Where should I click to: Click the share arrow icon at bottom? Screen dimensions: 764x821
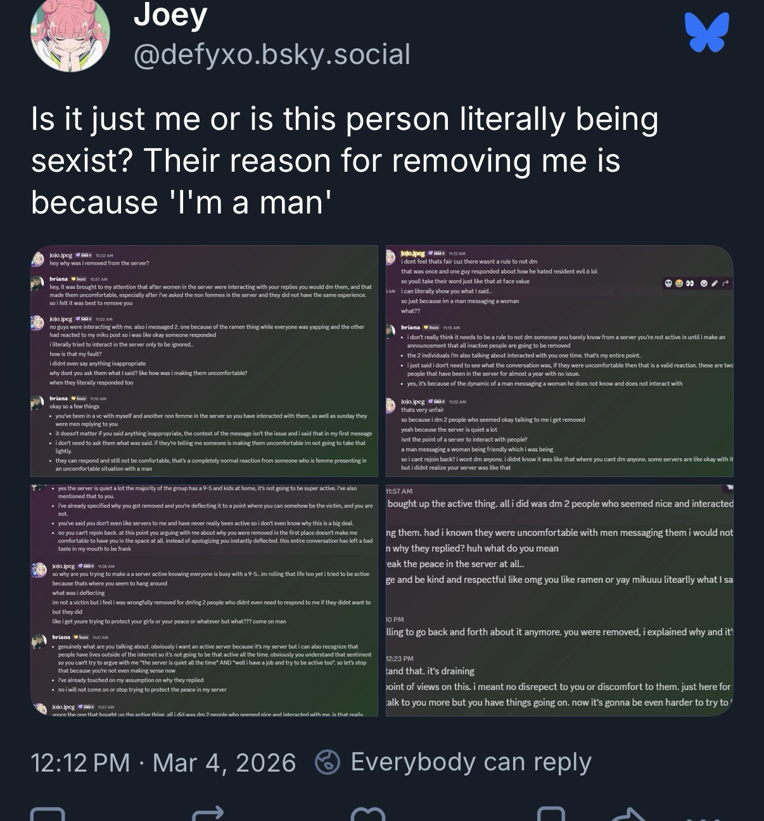pos(627,814)
